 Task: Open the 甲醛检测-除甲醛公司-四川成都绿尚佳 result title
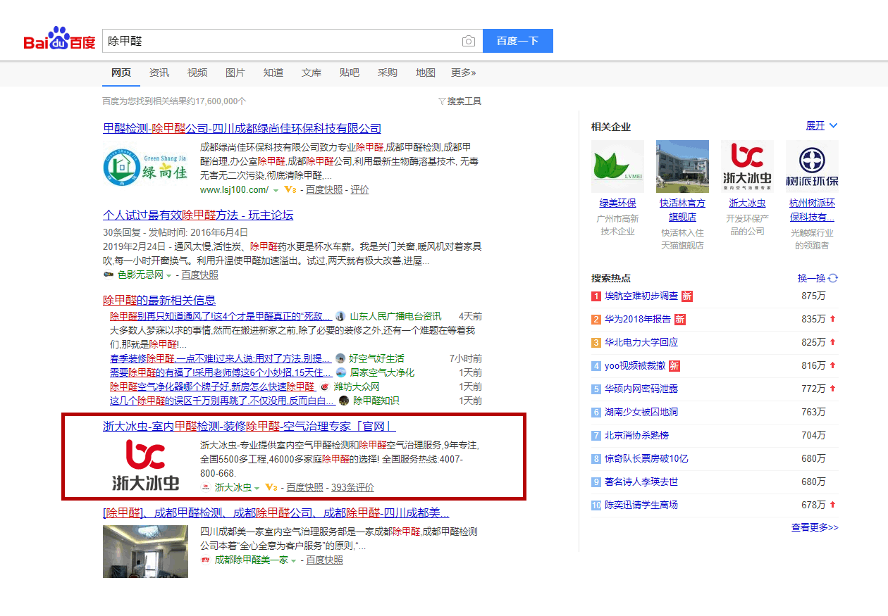click(242, 128)
